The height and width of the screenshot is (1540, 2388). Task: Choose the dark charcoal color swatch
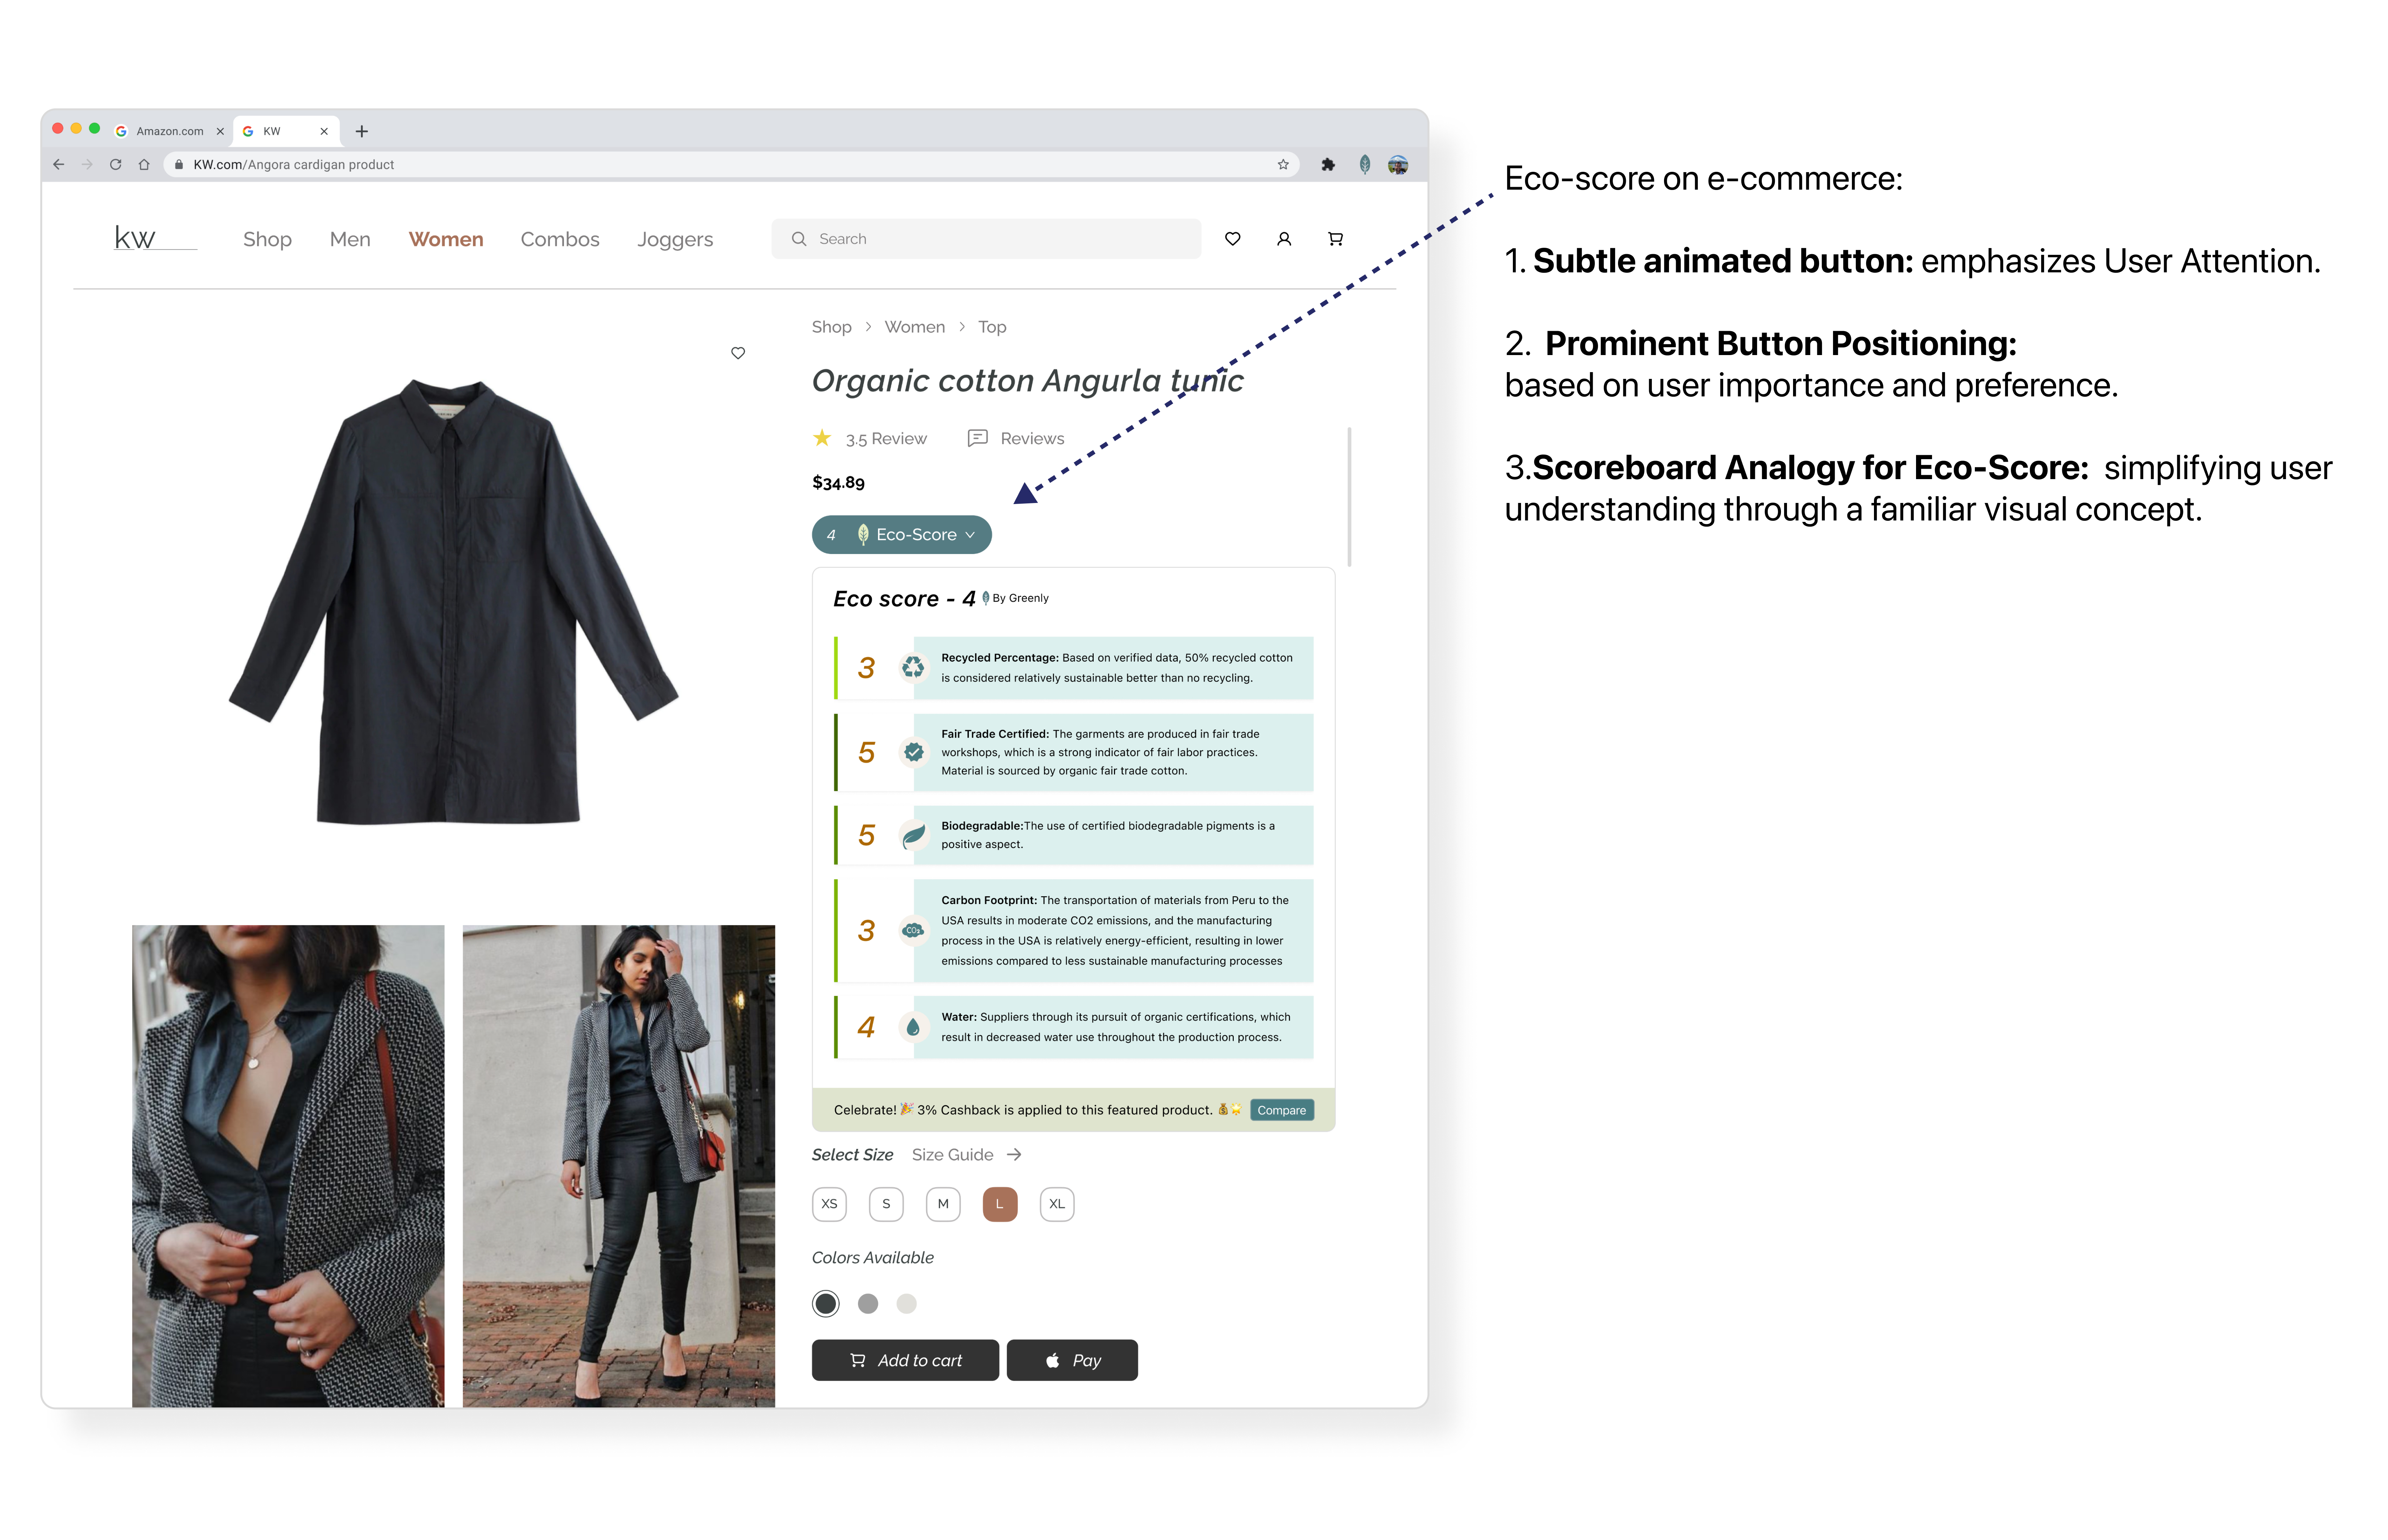click(826, 1304)
